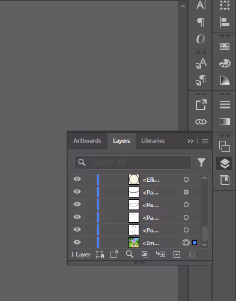Open the Paragraph Styles panel icon

click(x=201, y=80)
